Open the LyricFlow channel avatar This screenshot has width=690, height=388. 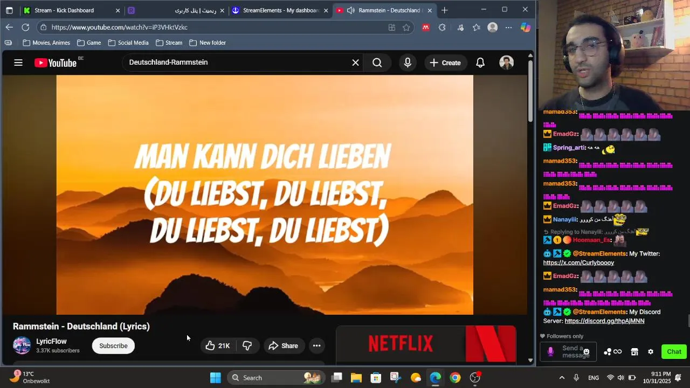[22, 345]
